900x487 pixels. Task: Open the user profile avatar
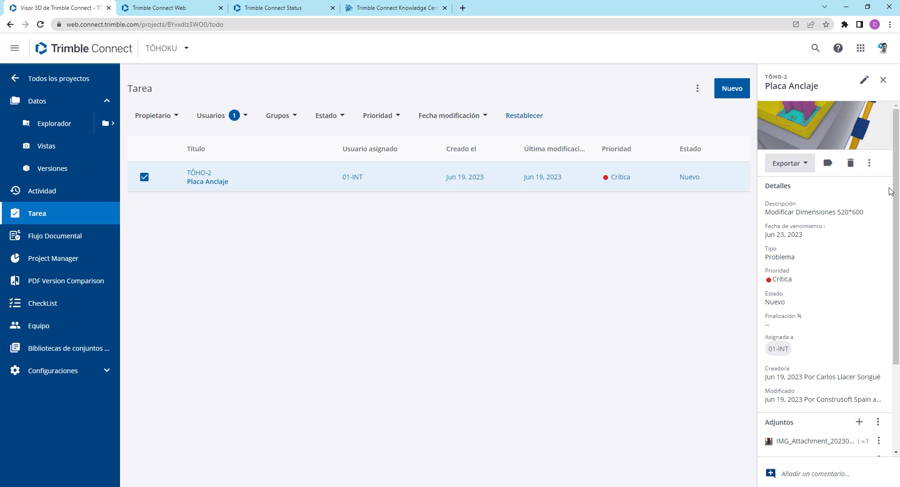[x=883, y=48]
